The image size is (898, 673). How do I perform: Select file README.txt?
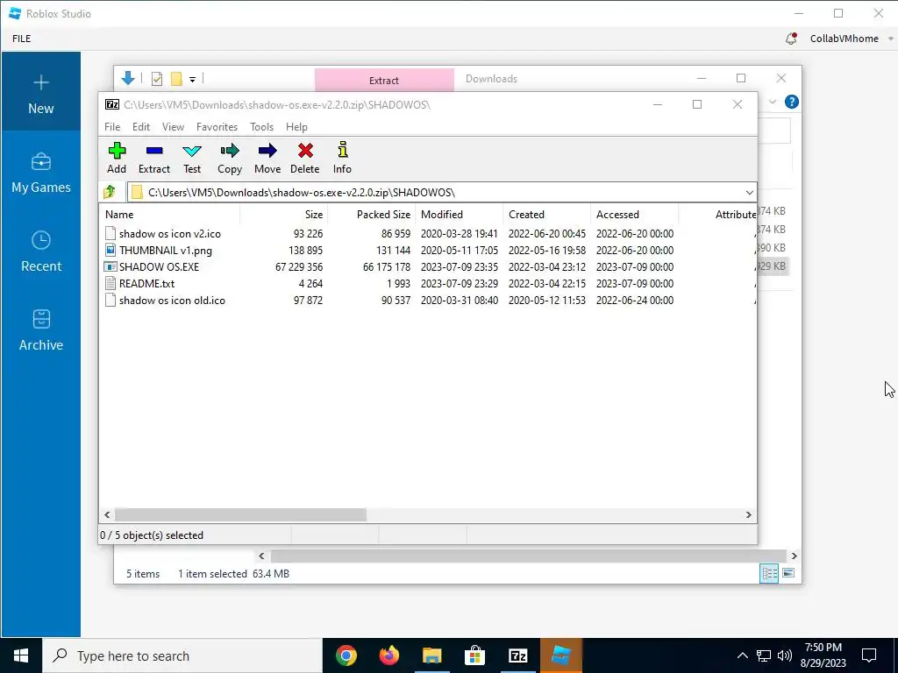point(146,283)
